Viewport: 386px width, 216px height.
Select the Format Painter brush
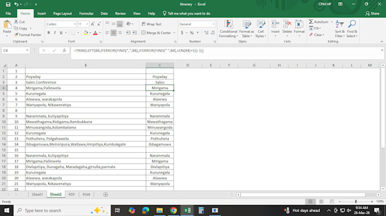tap(16, 35)
